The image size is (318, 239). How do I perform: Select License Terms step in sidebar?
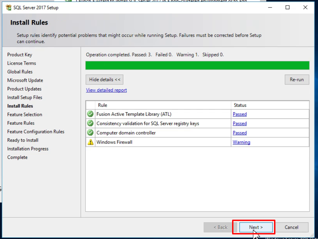(x=22, y=63)
